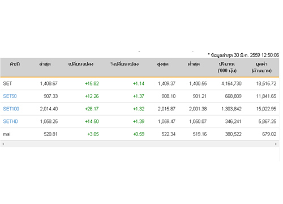Click the SET50 latest value 907.33
This screenshot has height=204, width=283.
pos(51,96)
